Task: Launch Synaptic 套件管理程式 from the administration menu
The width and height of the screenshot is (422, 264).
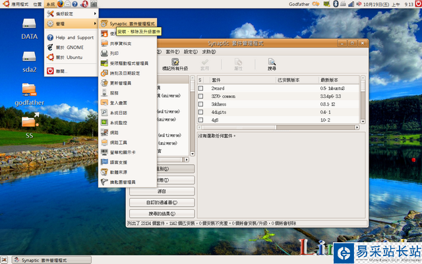Action: (127, 24)
